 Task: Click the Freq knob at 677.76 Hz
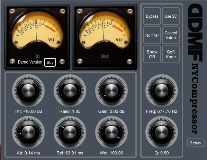click(x=162, y=91)
